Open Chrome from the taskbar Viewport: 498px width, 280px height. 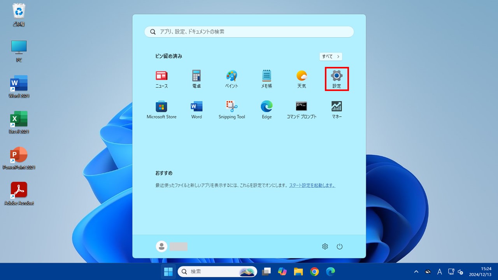(314, 271)
